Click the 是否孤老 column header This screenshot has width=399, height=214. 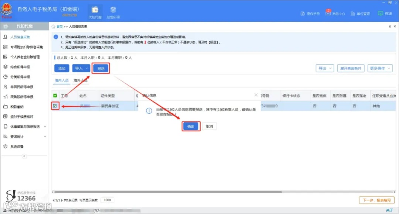coord(360,96)
